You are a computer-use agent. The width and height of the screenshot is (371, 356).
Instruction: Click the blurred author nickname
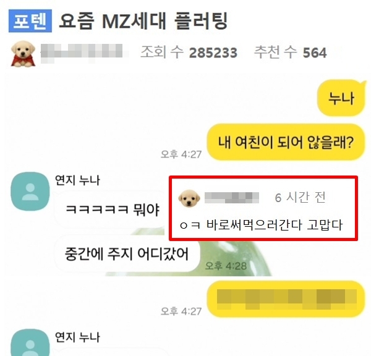(82, 53)
